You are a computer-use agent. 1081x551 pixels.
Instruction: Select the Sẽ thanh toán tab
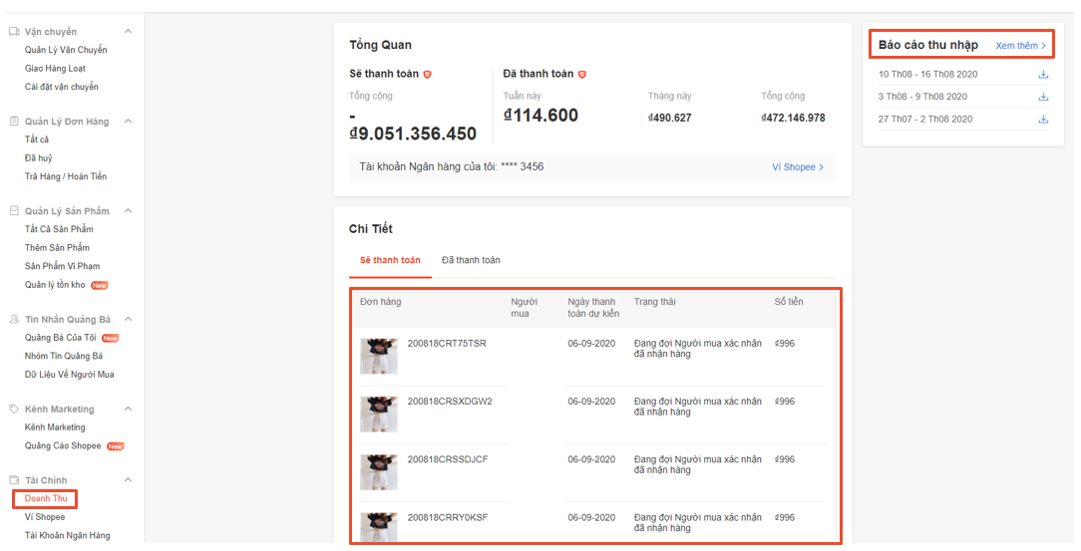[390, 260]
